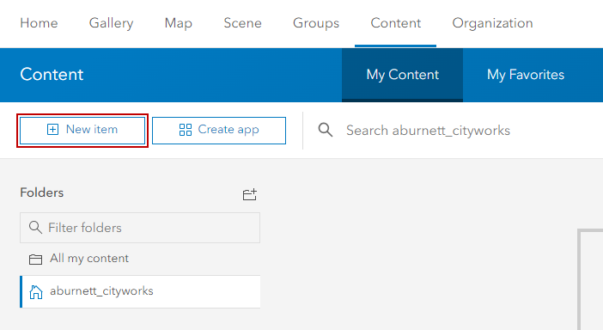Click the home icon beside aburnett_cityworks
The height and width of the screenshot is (330, 603).
(36, 292)
